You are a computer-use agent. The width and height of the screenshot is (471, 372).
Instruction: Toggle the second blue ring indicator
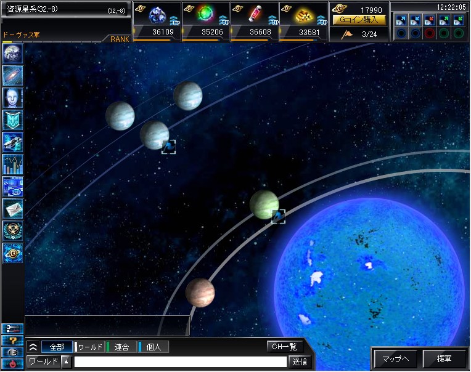point(416,33)
